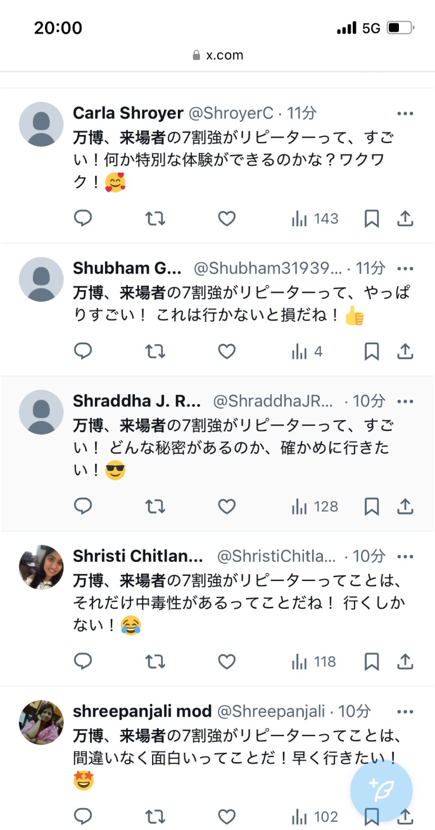Open Shraddha J. R's display name link
Image resolution: width=435 pixels, height=830 pixels.
137,401
